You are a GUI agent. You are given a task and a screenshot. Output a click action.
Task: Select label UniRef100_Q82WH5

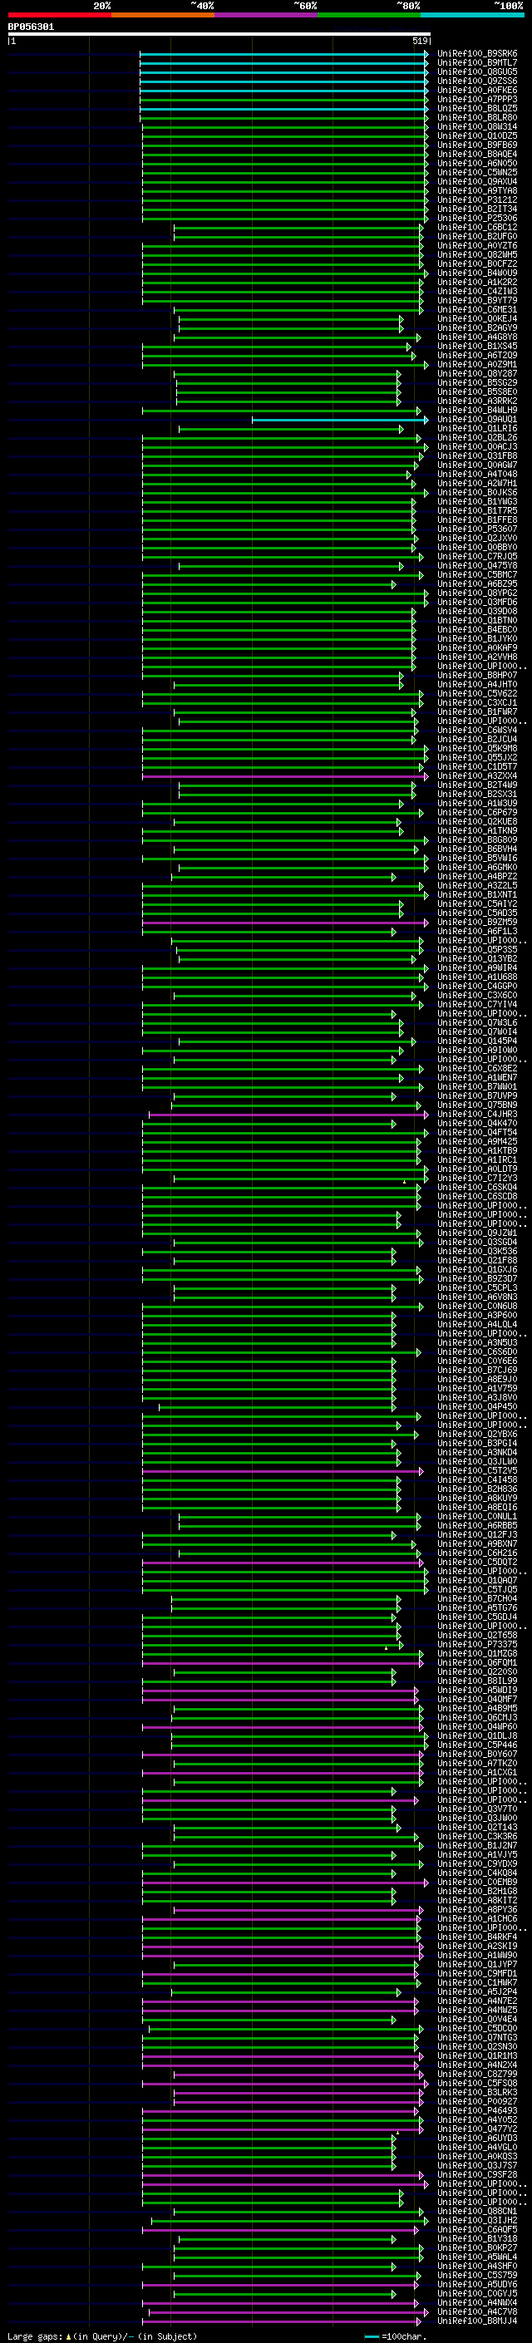point(477,254)
